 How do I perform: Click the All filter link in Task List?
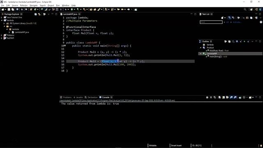point(227,22)
